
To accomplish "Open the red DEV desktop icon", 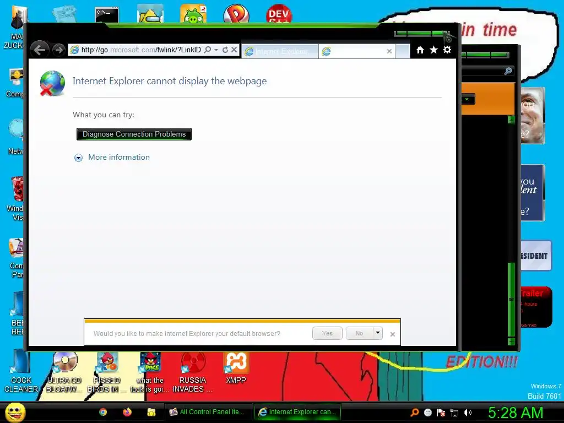I will (x=279, y=14).
